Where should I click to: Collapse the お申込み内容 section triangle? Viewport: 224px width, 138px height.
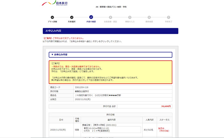52,55
